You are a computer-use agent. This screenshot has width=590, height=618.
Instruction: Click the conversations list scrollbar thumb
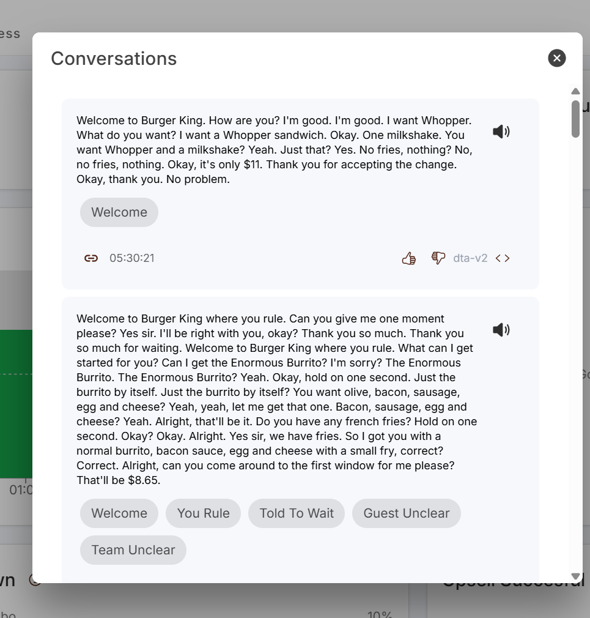pyautogui.click(x=575, y=119)
